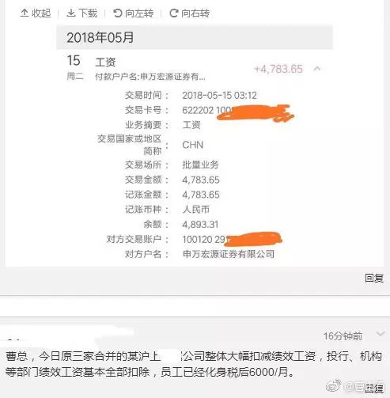Rotate image right with 向右转 icon
The width and height of the screenshot is (390, 398).
(x=174, y=13)
